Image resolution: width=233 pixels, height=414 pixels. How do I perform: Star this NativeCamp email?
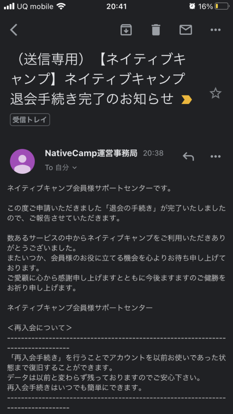[x=216, y=93]
